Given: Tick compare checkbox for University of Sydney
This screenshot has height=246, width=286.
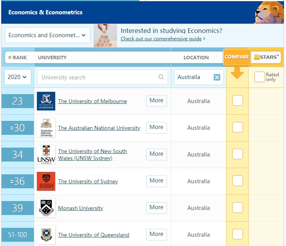Looking at the screenshot, I should 237,181.
